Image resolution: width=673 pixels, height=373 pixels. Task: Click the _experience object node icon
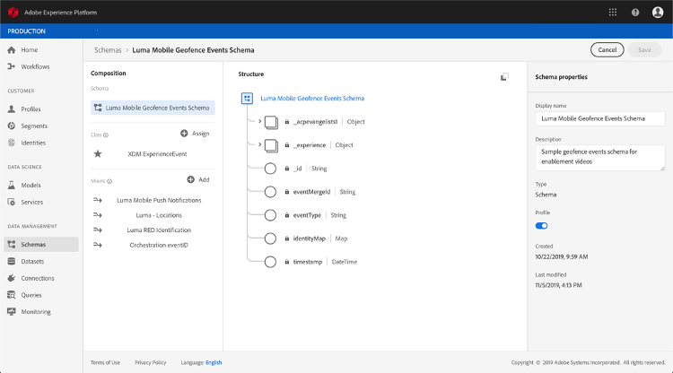coord(271,145)
